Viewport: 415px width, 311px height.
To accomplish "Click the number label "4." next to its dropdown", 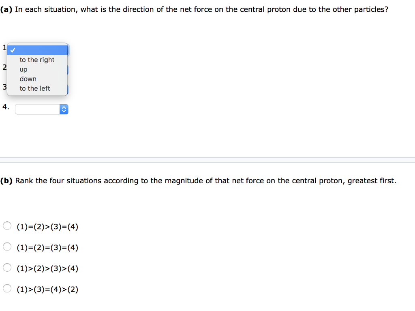I will click(x=5, y=107).
